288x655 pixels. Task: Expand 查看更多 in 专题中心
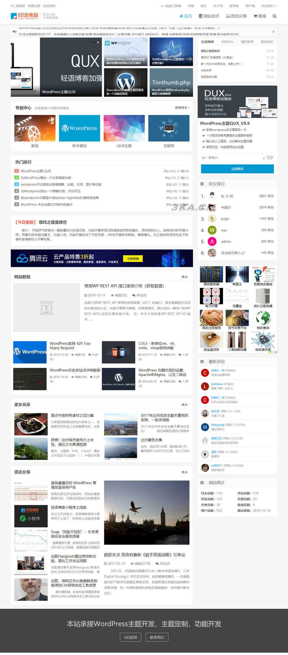point(182,108)
